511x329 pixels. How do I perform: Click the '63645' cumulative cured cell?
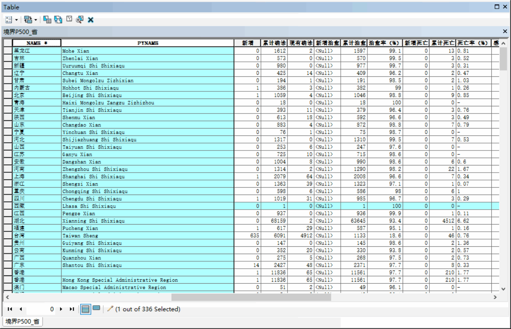tap(354, 221)
